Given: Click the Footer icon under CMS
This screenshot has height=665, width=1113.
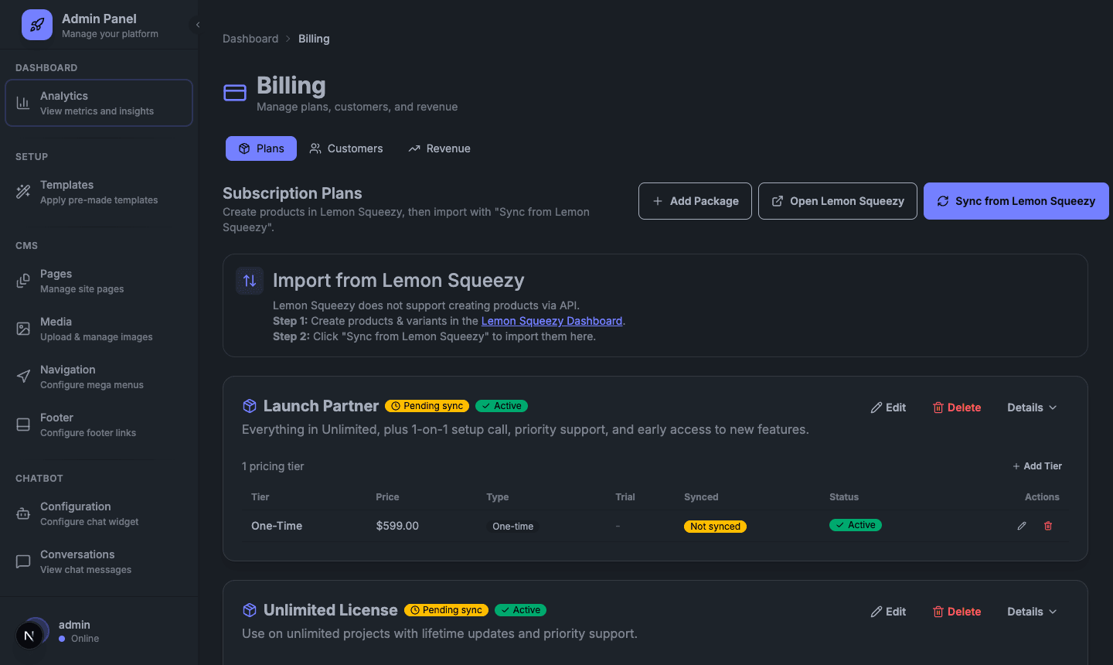Looking at the screenshot, I should tap(24, 424).
